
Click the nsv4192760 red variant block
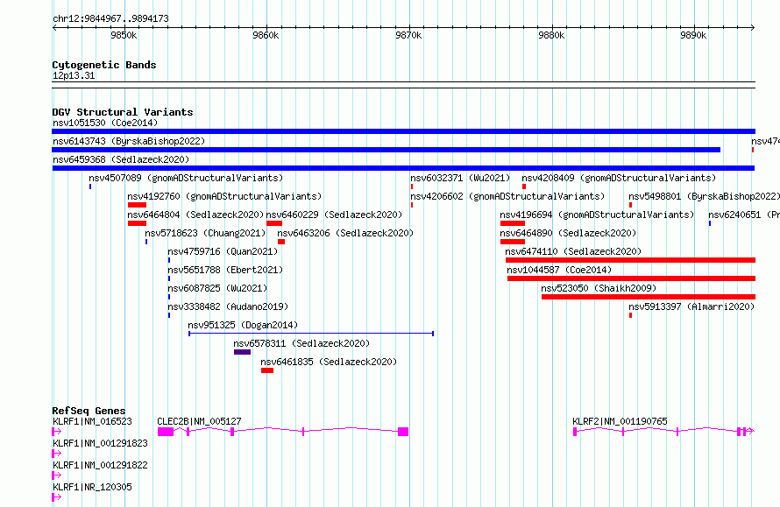click(137, 205)
